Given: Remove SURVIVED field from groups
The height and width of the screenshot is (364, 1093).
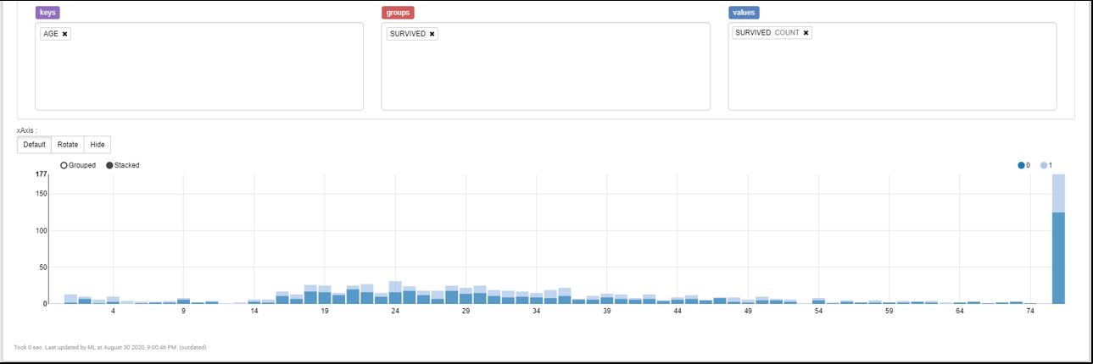Looking at the screenshot, I should tap(432, 34).
